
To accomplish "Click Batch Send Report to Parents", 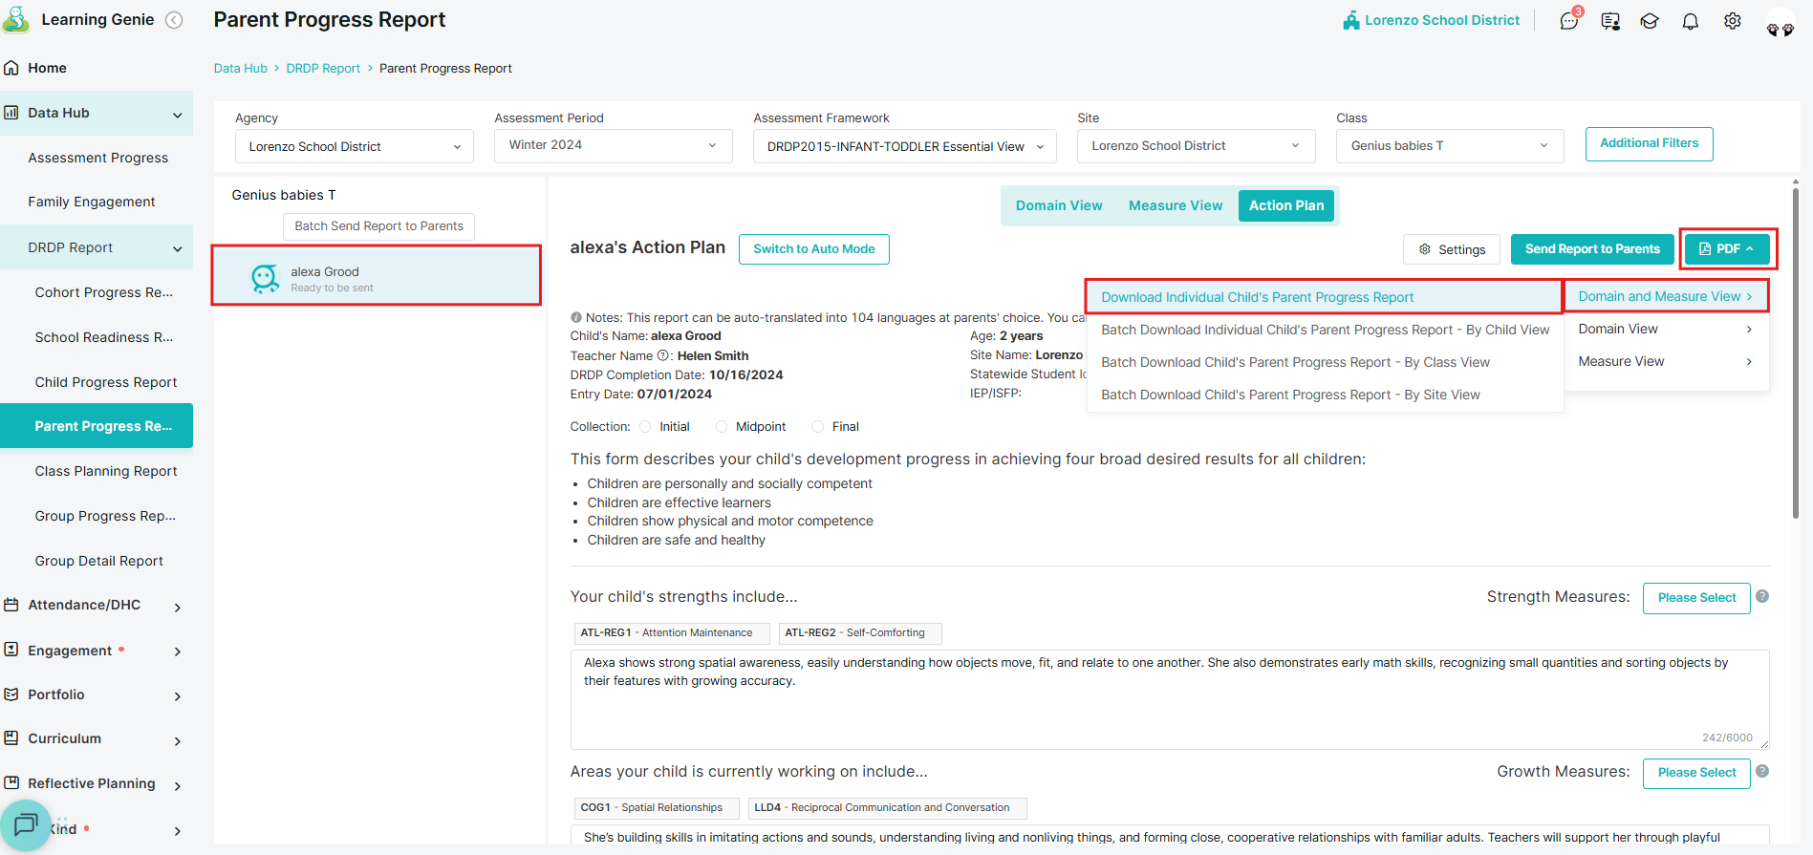I will 378,226.
